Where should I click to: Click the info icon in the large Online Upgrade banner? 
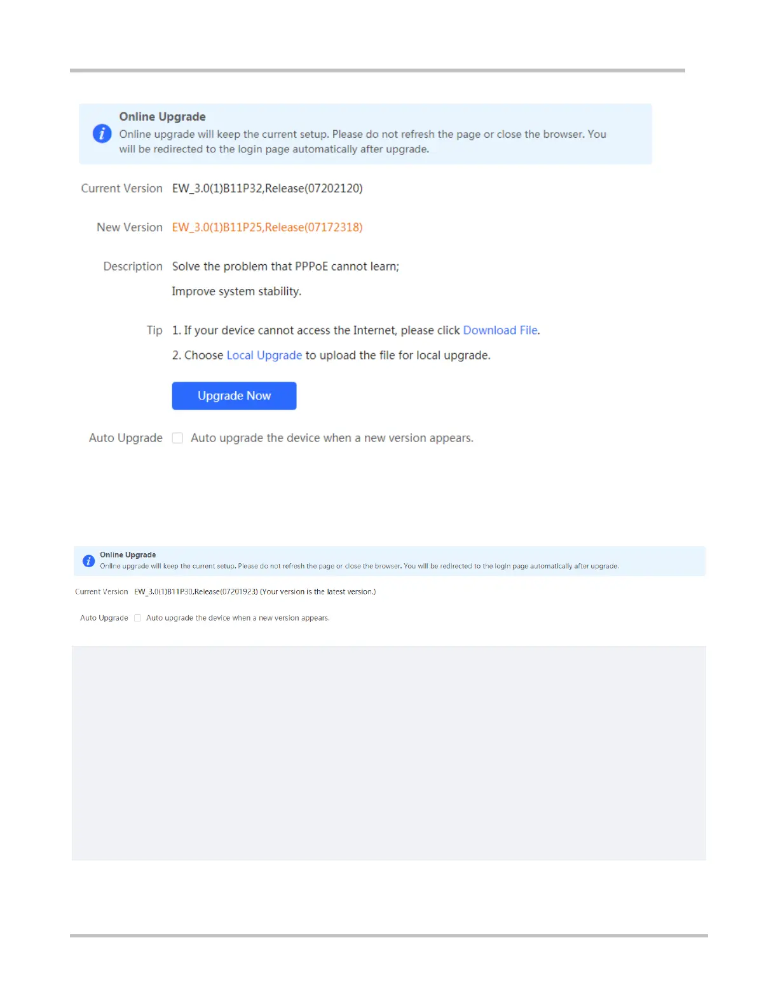pos(102,134)
